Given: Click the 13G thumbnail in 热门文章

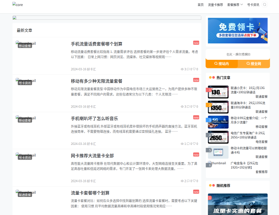Looking at the screenshot, I should coord(218,92).
